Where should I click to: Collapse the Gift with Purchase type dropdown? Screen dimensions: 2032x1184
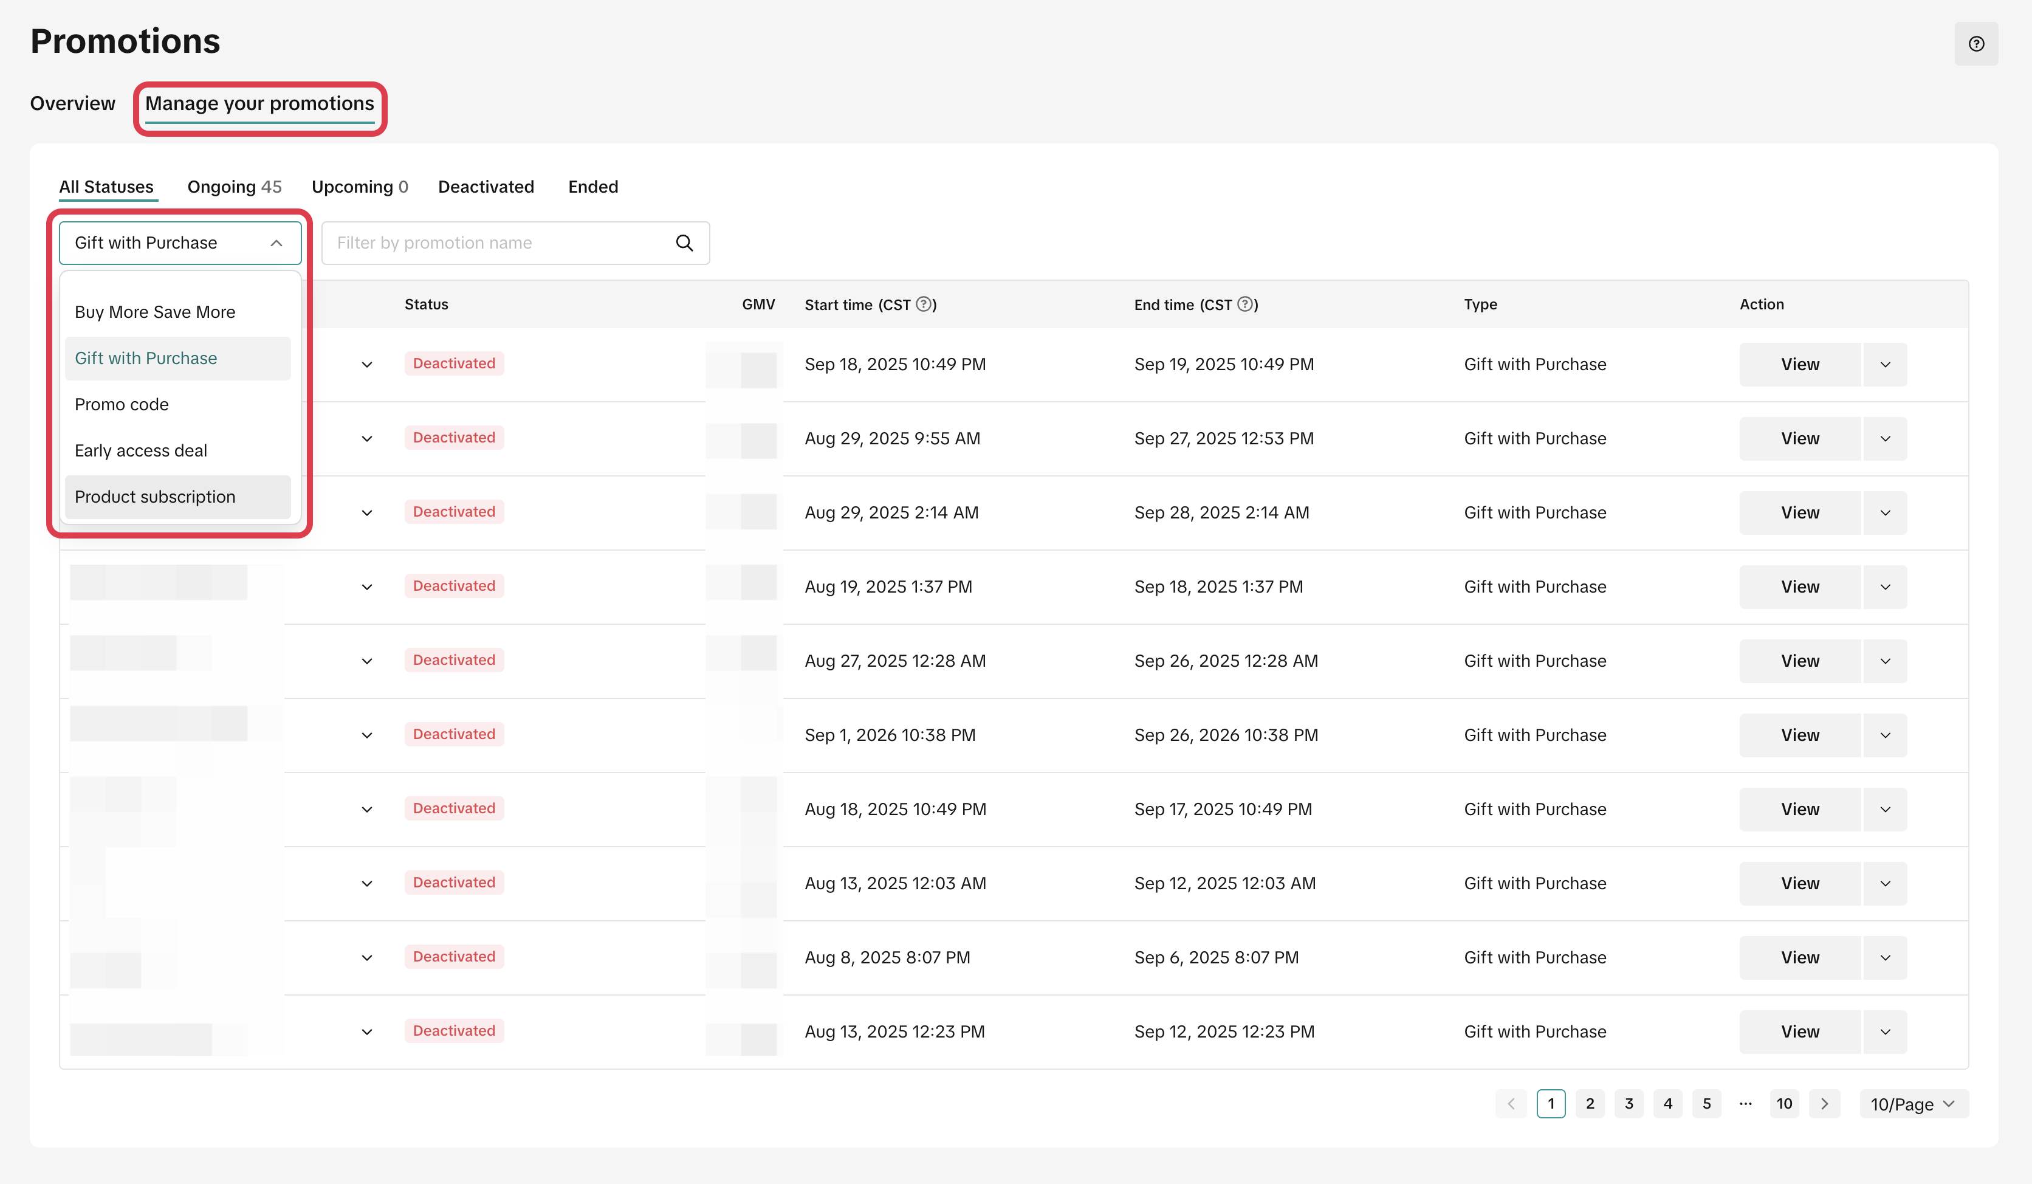pos(276,243)
